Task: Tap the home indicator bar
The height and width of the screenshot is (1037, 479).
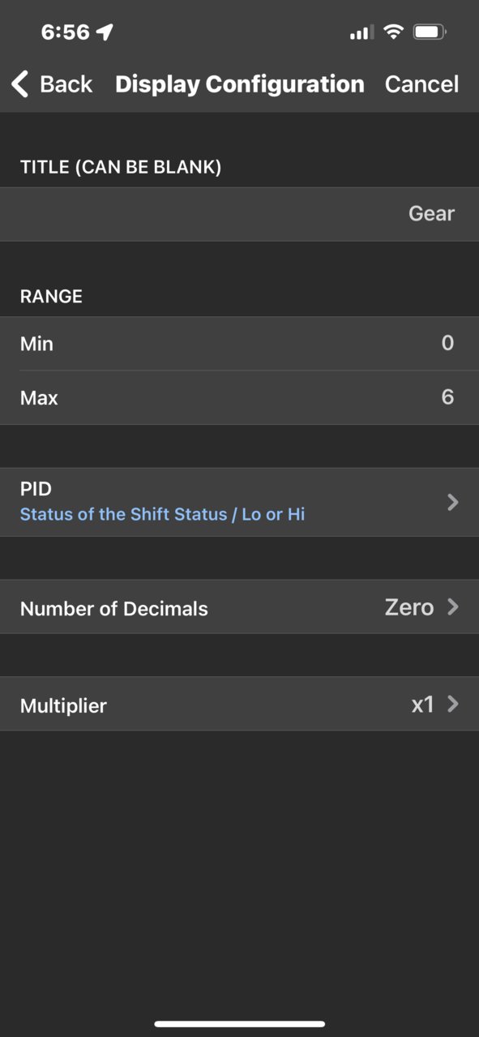Action: [240, 1024]
